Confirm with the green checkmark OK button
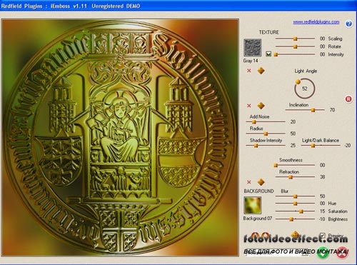Screen dimensions: 357x265 [x=323, y=253]
